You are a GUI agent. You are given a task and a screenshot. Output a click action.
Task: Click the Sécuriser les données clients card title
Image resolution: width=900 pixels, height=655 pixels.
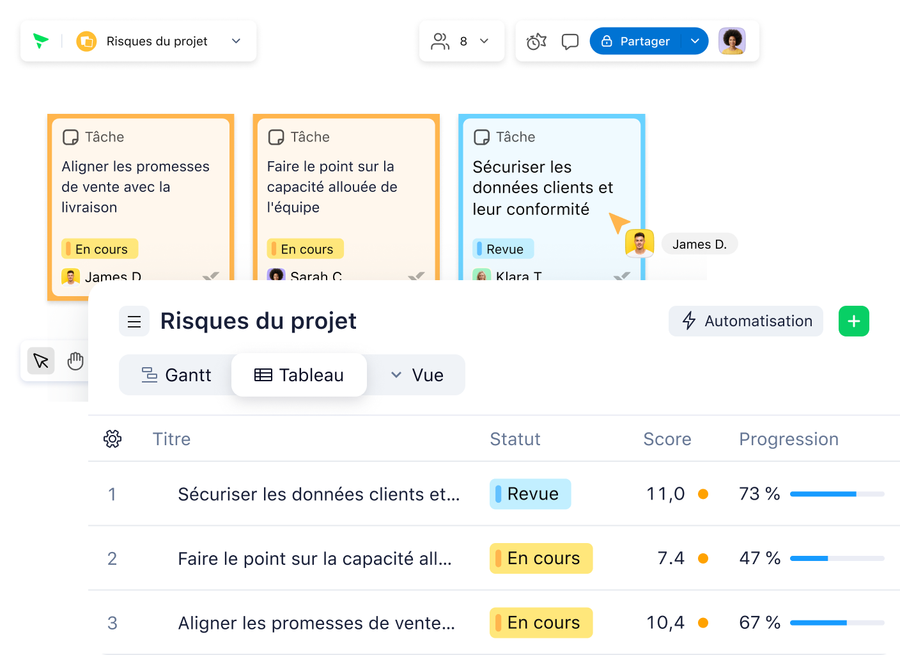pos(543,187)
